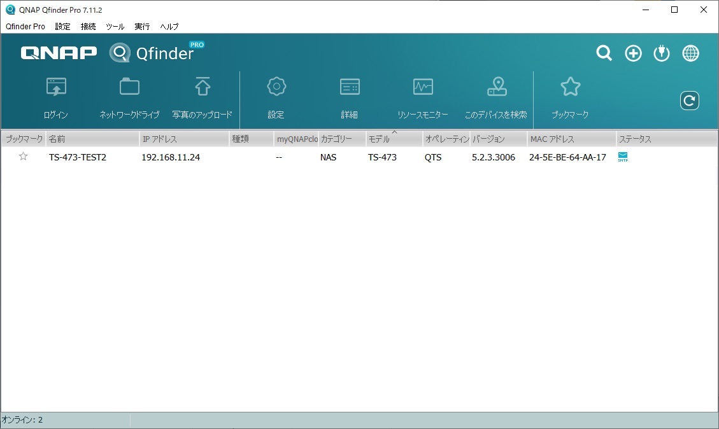Sort by the カテゴリー column header

point(342,139)
